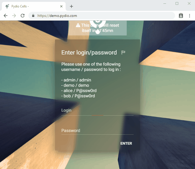The image size is (195, 169).
Task: Close the Pydio Cells tab
Action: click(61, 6)
